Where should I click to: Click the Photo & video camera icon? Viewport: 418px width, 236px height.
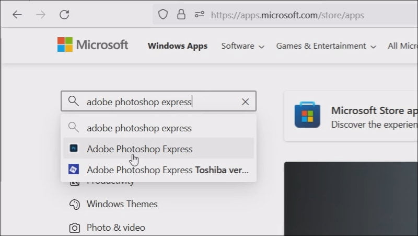[75, 228]
